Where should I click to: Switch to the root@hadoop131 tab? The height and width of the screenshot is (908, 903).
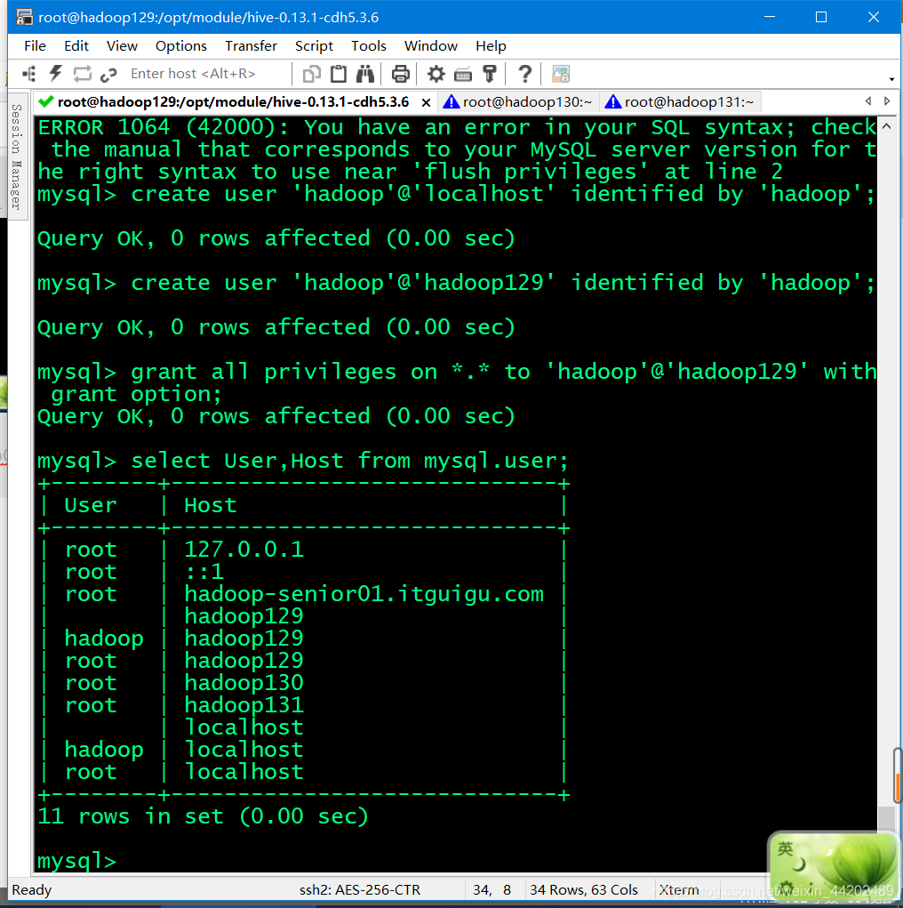tap(680, 102)
